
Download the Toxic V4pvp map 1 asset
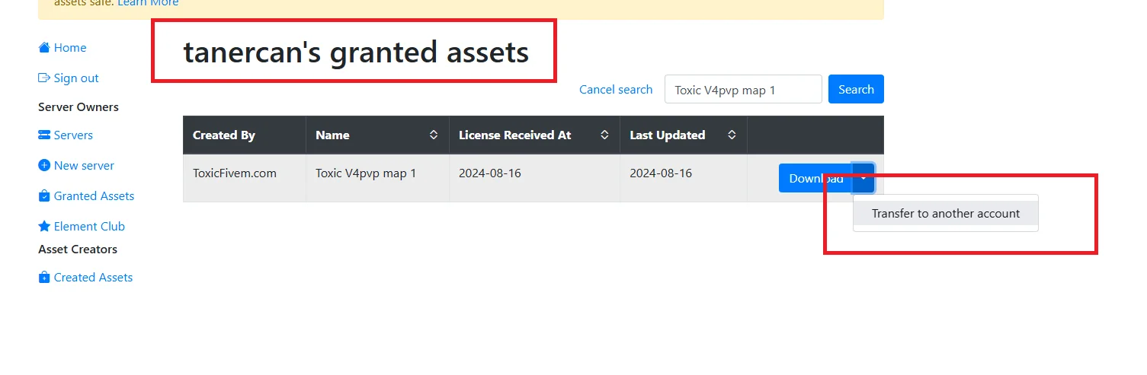815,178
